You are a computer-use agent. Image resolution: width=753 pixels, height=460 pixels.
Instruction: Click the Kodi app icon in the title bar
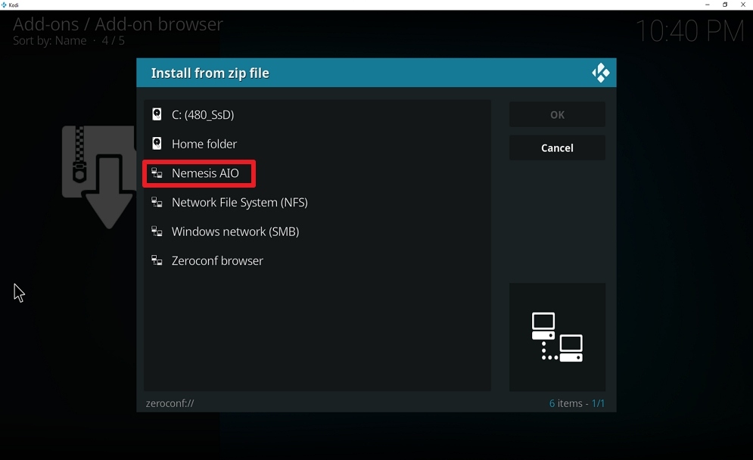coord(4,5)
